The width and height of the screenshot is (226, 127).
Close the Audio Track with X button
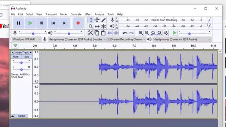13,53
